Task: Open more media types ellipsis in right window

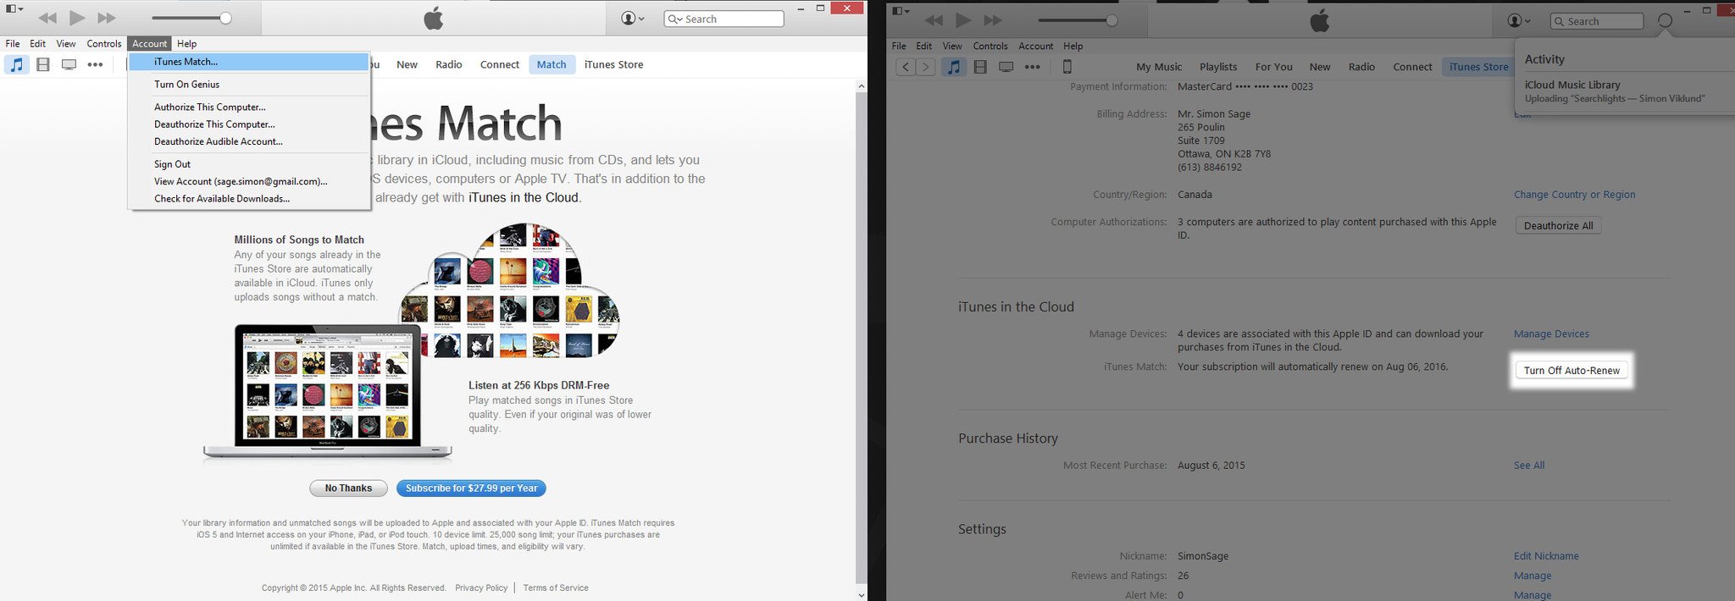Action: [1032, 67]
